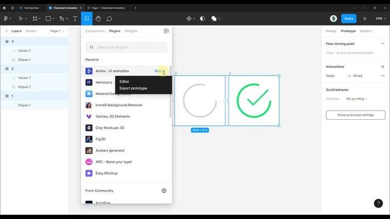Click the Easy Mockup plugin icon
The height and width of the screenshot is (219, 390).
pos(89,173)
